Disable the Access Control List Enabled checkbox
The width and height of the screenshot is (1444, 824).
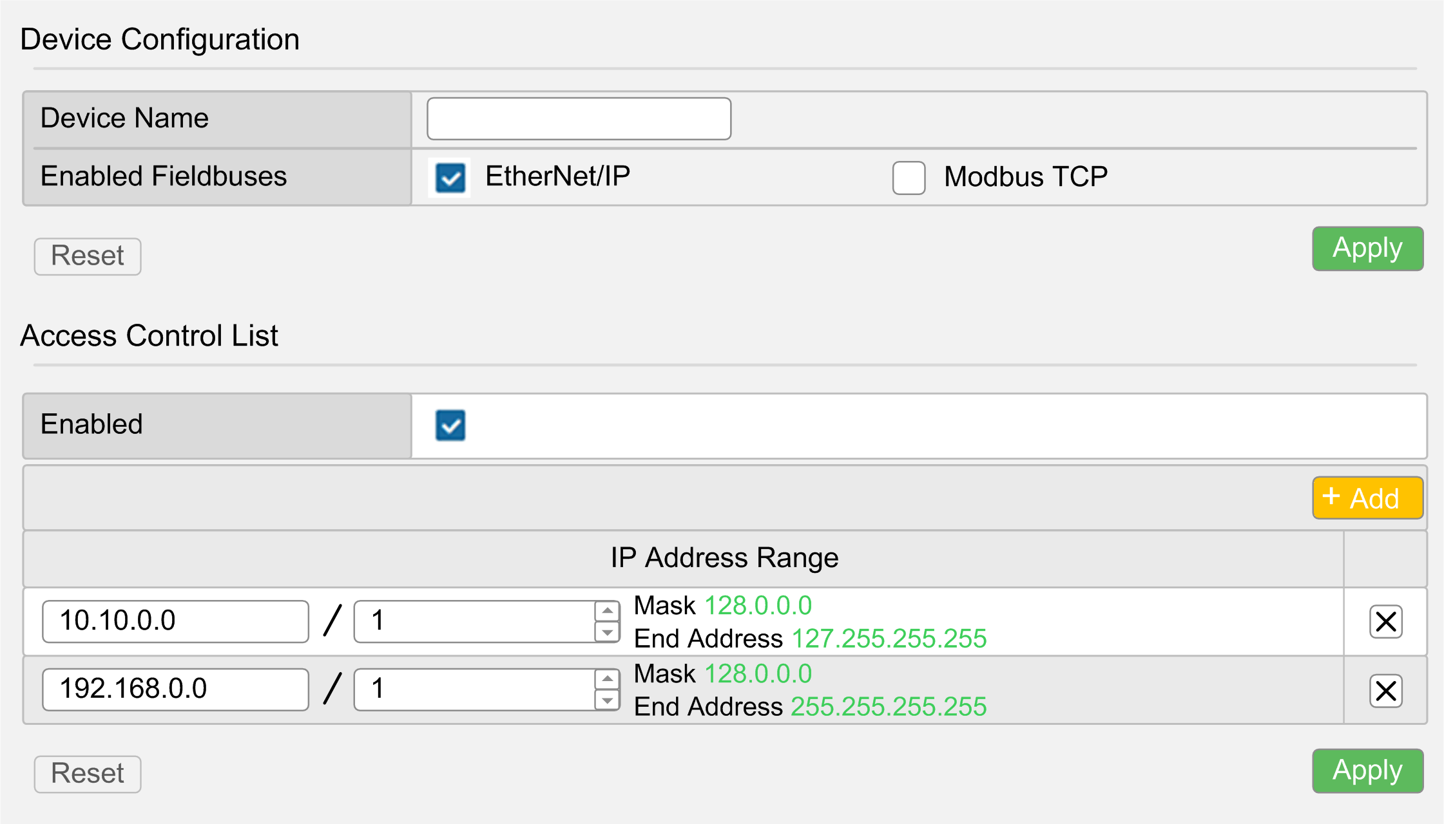(x=450, y=426)
